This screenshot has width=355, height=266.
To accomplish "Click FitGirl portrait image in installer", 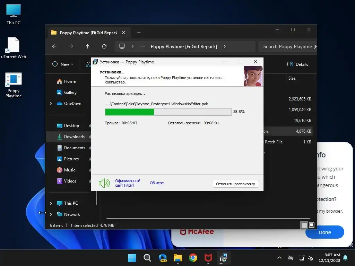I will tap(253, 76).
